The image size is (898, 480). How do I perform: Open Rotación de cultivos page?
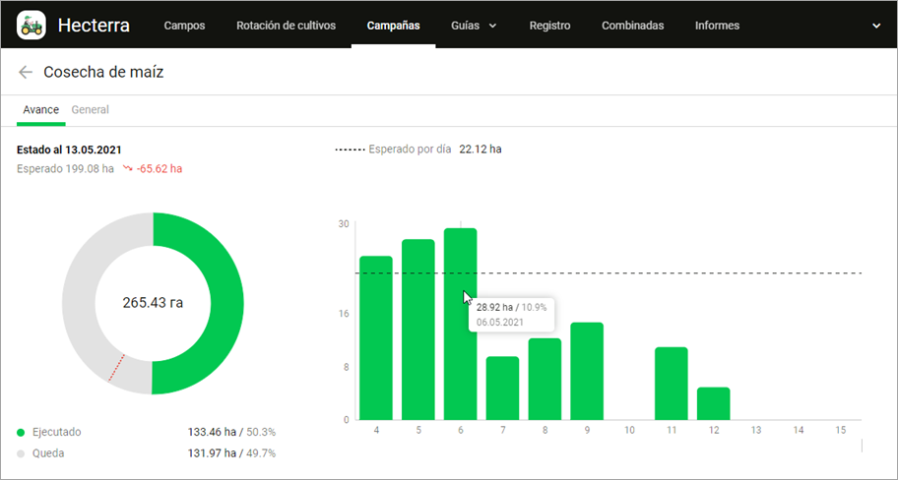tap(286, 26)
